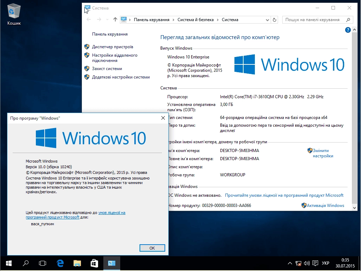Screen dimensions: 361x271
Task: Click the 'Windows 10 Enterprise' edition text
Action: [x=188, y=57]
